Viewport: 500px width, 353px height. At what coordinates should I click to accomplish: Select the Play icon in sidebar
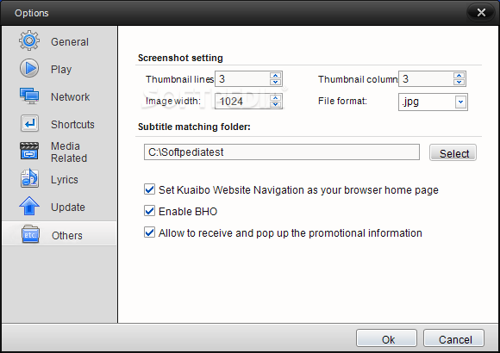click(x=29, y=68)
